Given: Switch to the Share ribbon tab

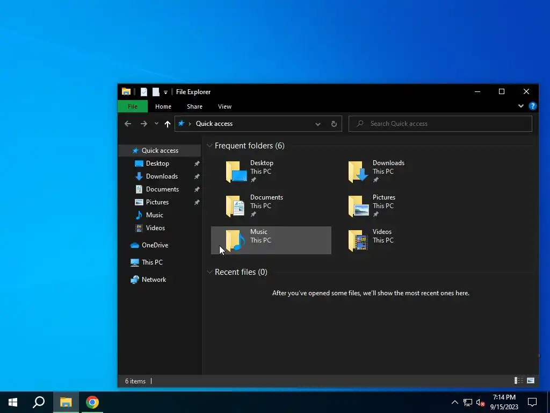Looking at the screenshot, I should pos(194,106).
